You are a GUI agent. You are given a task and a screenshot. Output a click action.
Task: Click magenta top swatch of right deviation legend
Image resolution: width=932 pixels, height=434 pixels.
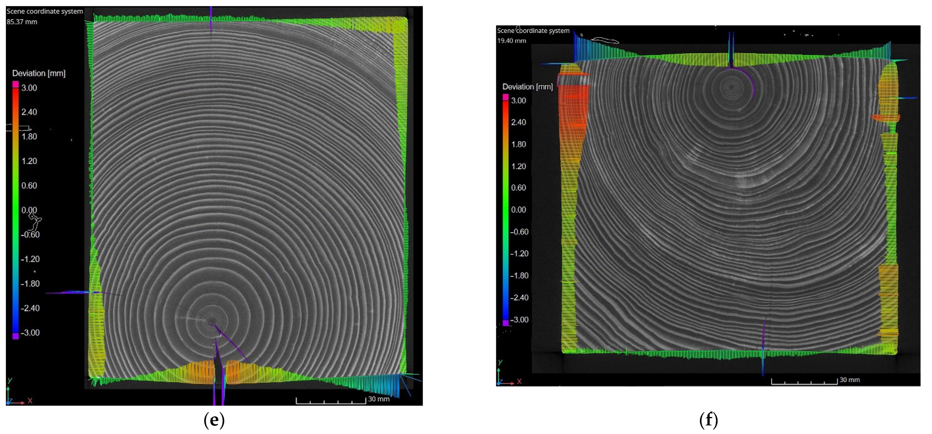click(506, 97)
